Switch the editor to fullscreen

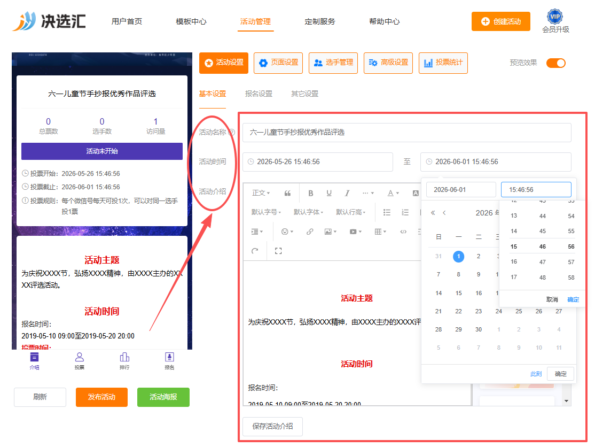278,251
